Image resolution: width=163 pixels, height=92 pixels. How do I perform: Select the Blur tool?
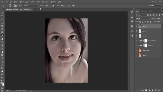pos(2,52)
